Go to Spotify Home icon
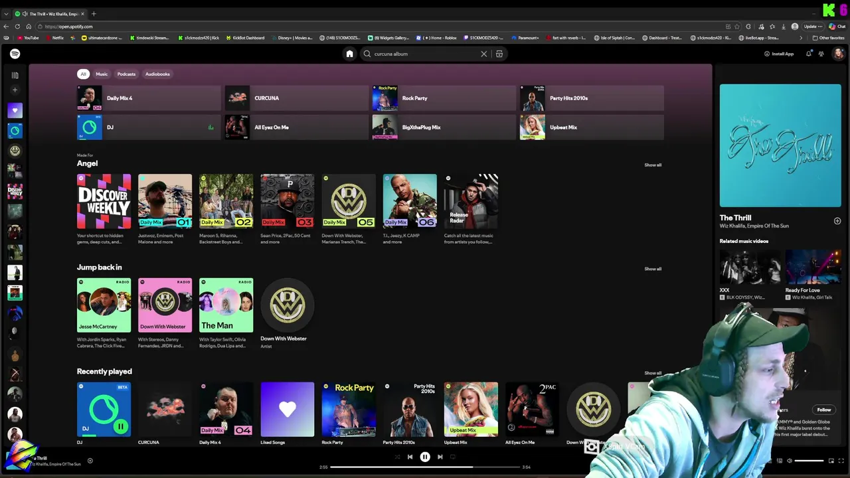This screenshot has width=850, height=478. pos(349,54)
